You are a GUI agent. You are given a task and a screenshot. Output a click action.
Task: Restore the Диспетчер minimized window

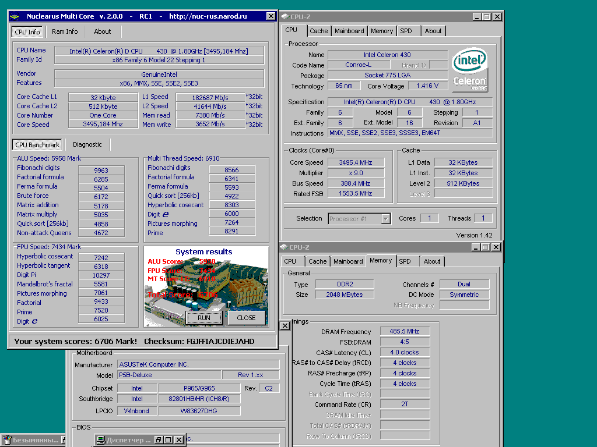[x=159, y=440]
